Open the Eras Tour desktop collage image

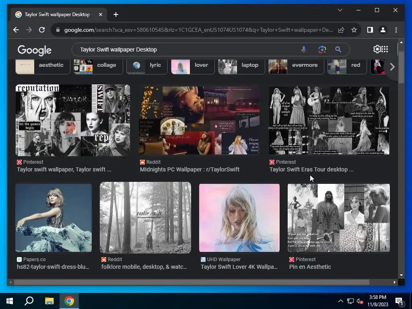(329, 120)
